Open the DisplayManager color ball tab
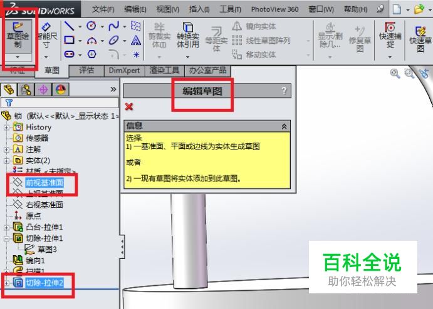Image resolution: width=433 pixels, height=309 pixels. 61,89
